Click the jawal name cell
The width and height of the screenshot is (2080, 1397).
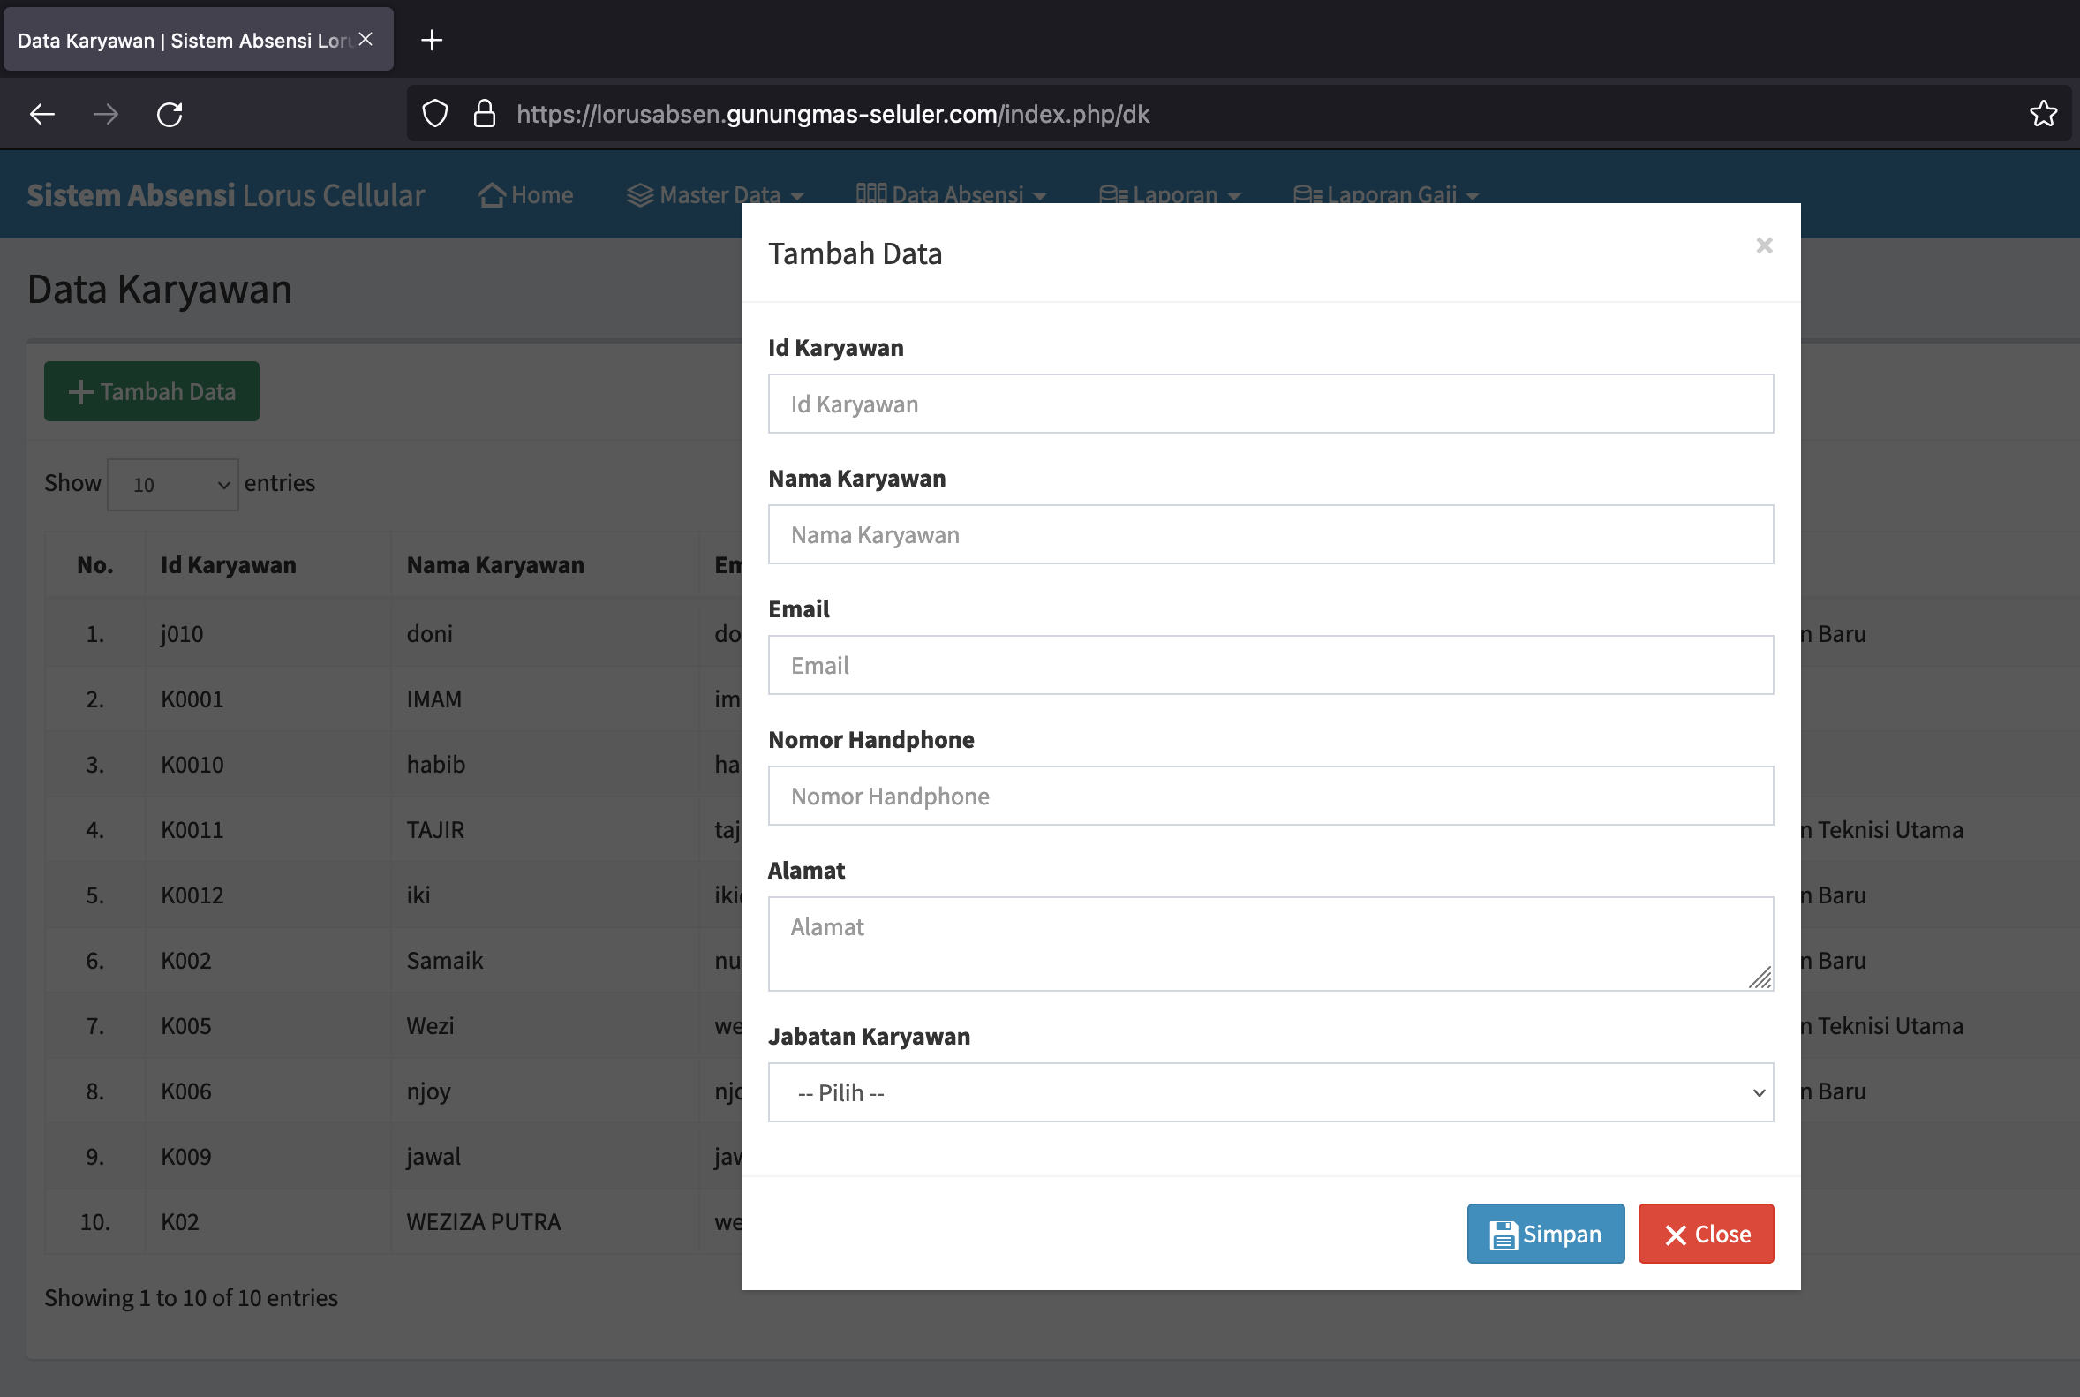(x=544, y=1157)
